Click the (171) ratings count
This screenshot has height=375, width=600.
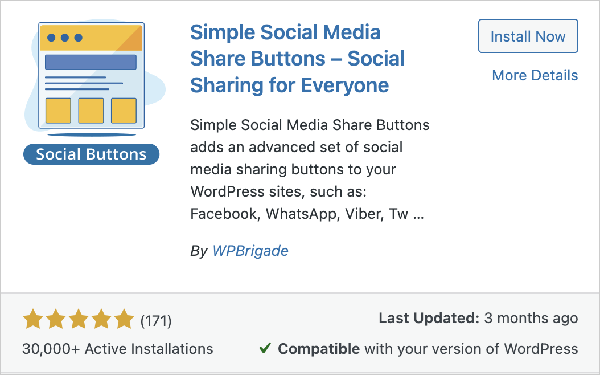tap(156, 321)
